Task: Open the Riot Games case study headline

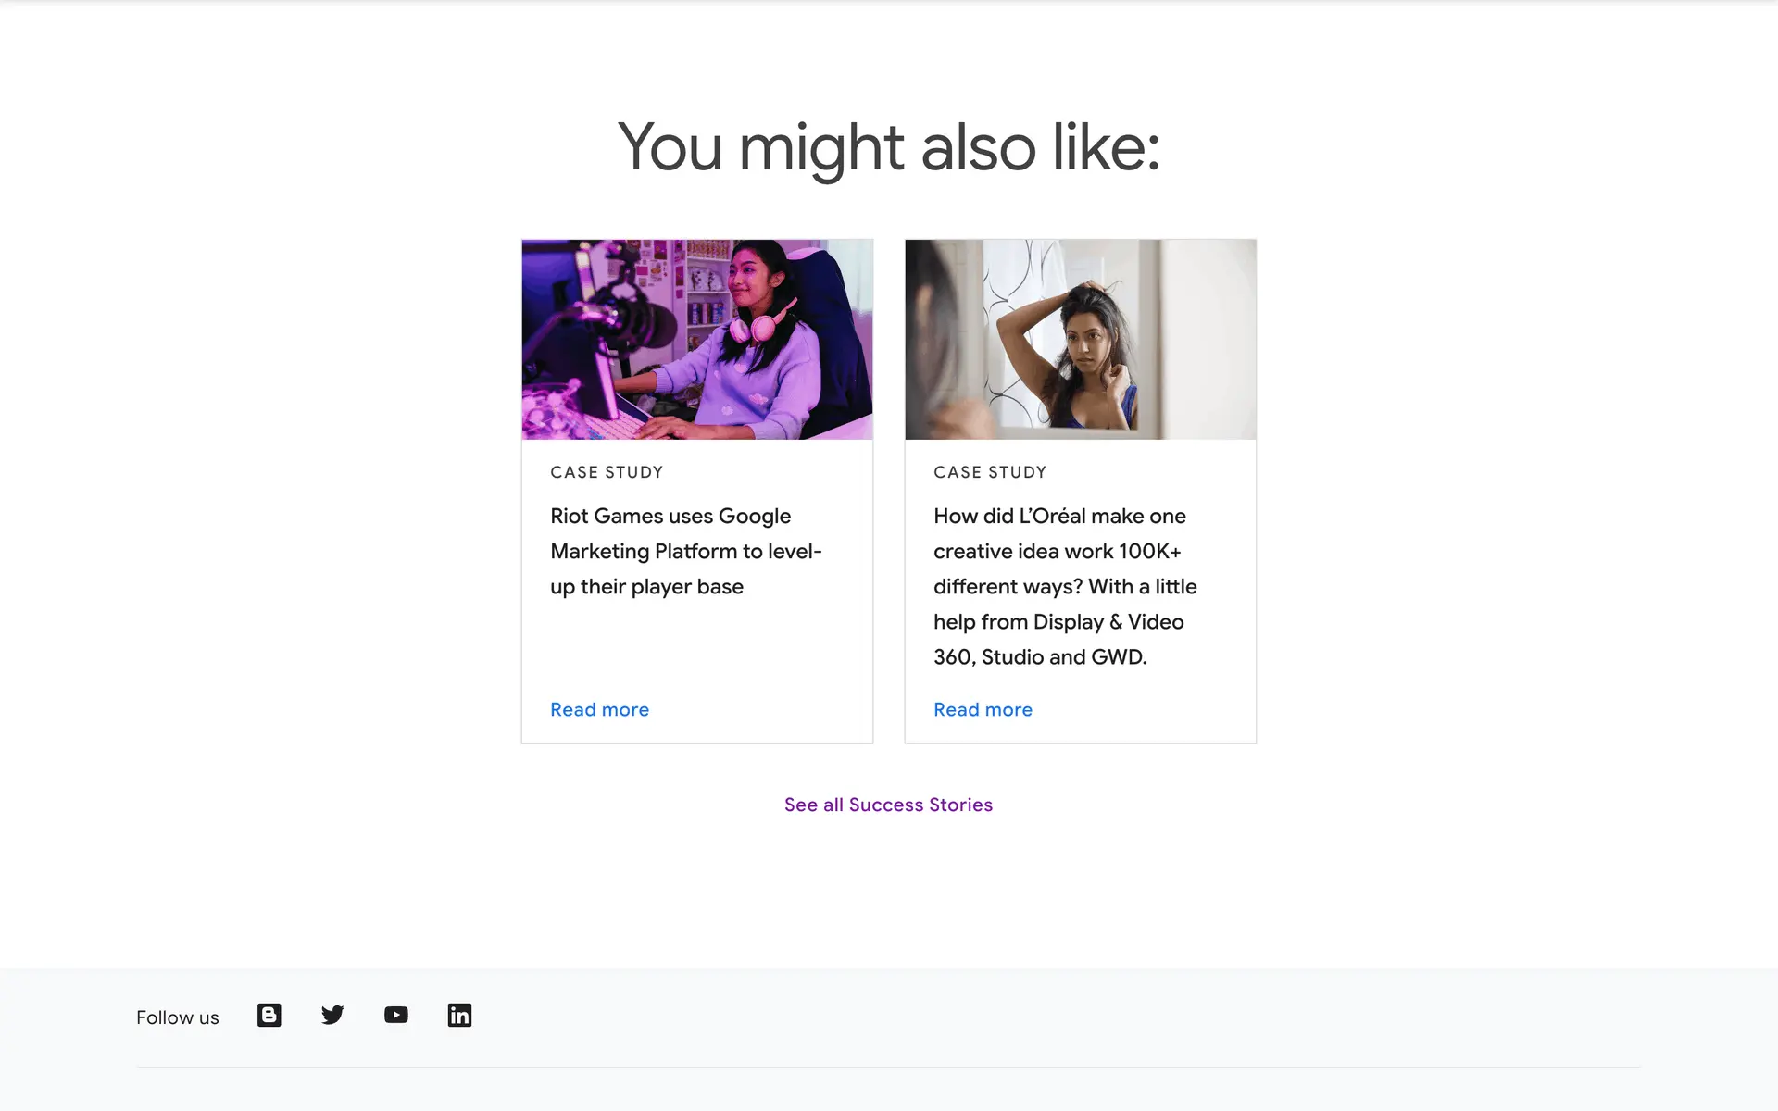Action: pyautogui.click(x=685, y=551)
